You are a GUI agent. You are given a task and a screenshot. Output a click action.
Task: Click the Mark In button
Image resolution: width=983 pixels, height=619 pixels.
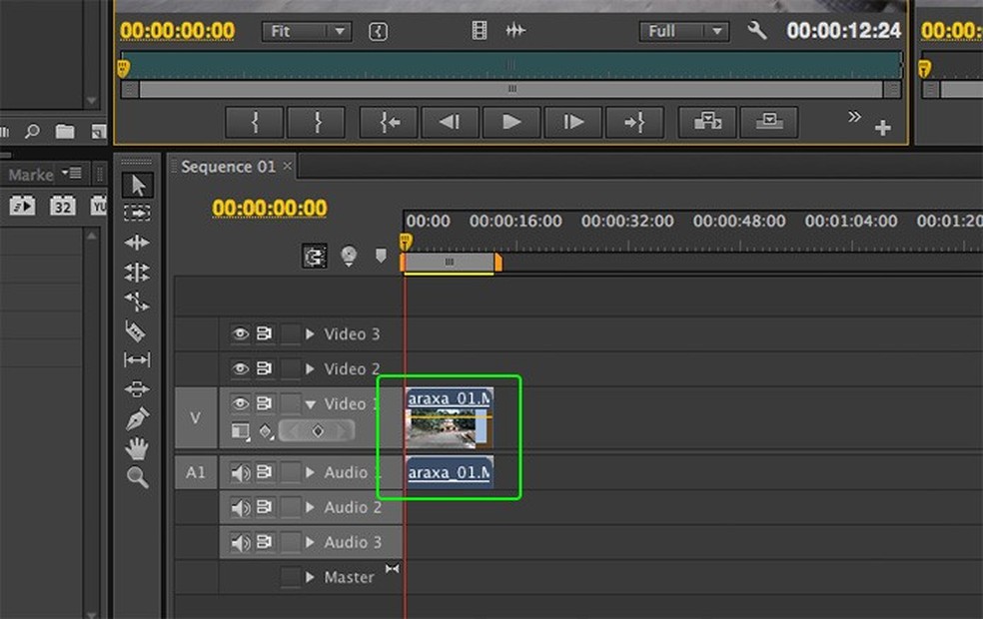tap(255, 122)
